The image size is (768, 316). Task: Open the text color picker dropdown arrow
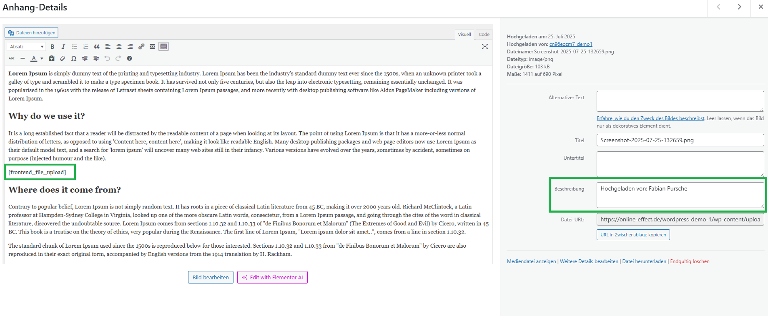click(x=42, y=58)
